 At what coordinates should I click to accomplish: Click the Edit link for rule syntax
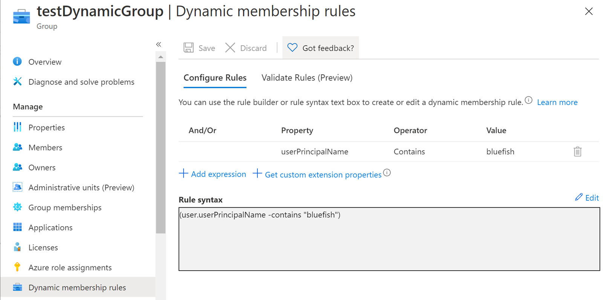pos(592,198)
